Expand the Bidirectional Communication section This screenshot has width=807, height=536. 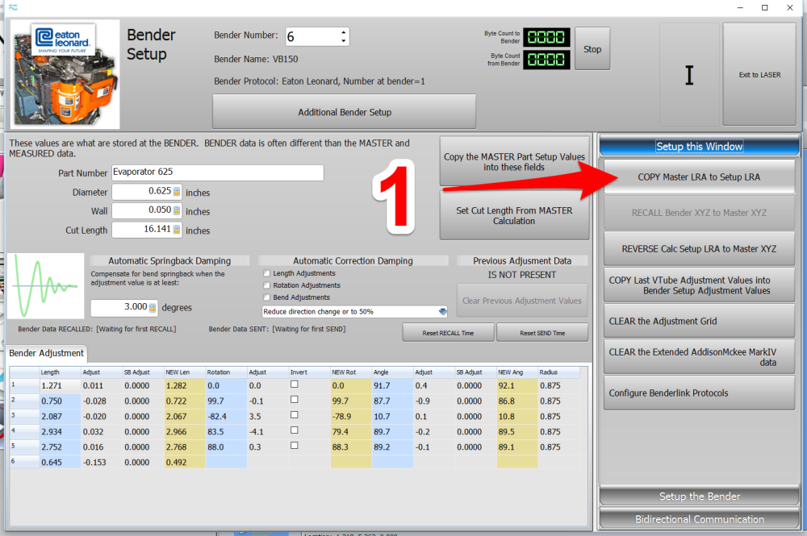[699, 519]
